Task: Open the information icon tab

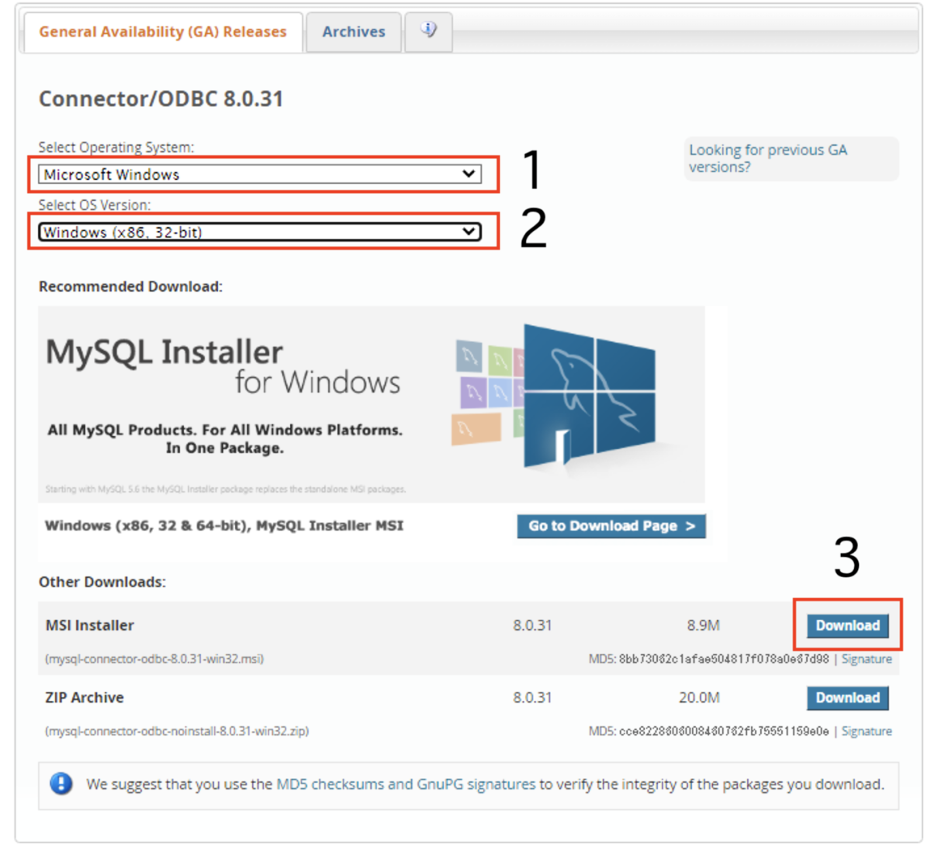Action: tap(428, 31)
